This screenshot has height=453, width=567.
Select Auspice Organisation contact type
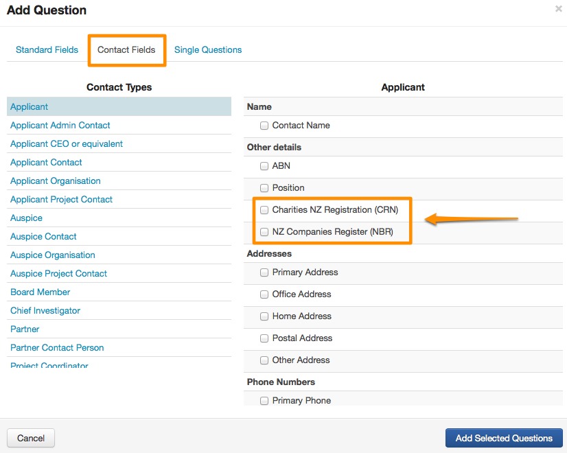tap(53, 255)
